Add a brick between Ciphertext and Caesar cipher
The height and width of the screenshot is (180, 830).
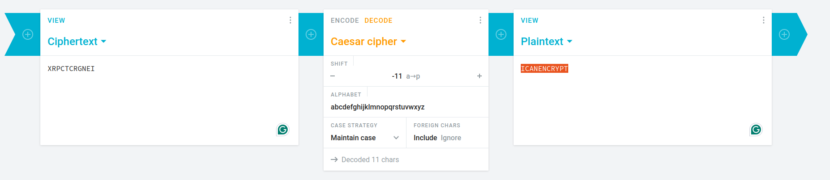tap(311, 34)
